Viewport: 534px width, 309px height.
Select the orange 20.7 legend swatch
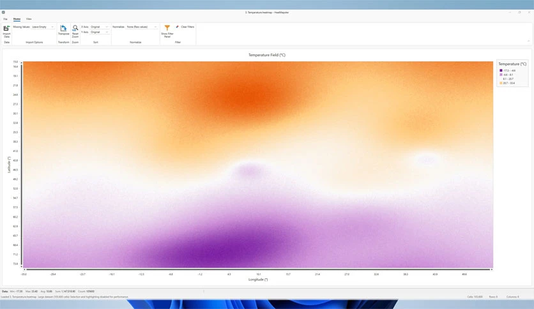[501, 83]
